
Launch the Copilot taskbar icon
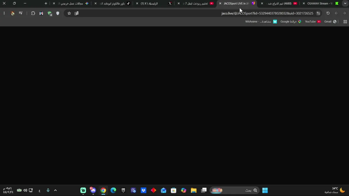[183, 190]
